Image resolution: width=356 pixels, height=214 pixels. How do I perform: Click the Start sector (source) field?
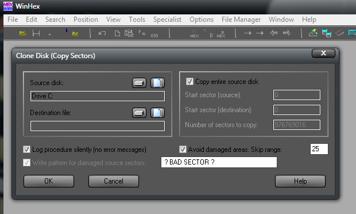(x=297, y=95)
